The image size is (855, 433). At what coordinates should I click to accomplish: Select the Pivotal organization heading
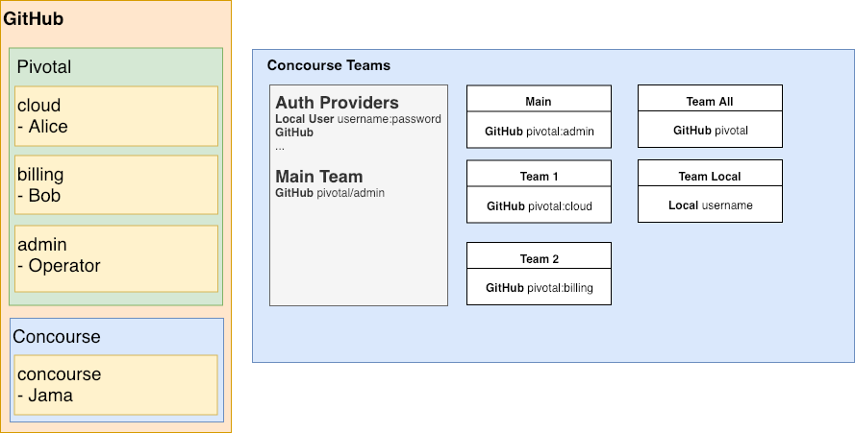point(44,67)
